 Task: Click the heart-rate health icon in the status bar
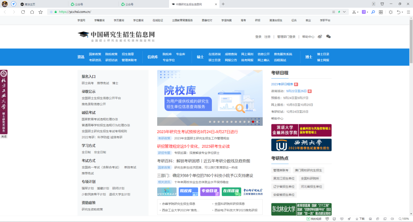(x=341, y=219)
